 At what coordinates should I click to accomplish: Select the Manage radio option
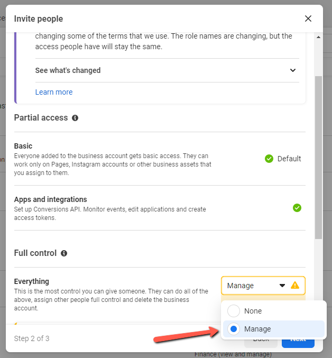pyautogui.click(x=234, y=329)
